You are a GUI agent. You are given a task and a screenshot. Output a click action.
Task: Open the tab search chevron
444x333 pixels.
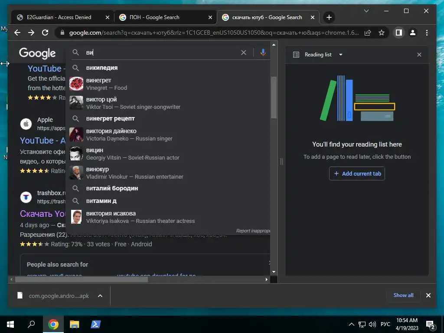(x=366, y=11)
